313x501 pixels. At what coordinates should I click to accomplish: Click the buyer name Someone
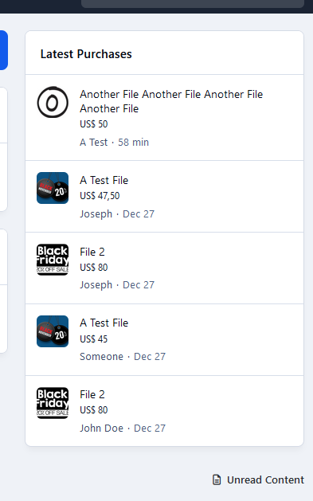tap(101, 356)
